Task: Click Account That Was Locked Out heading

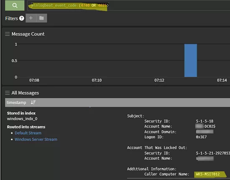Action: [x=157, y=147]
